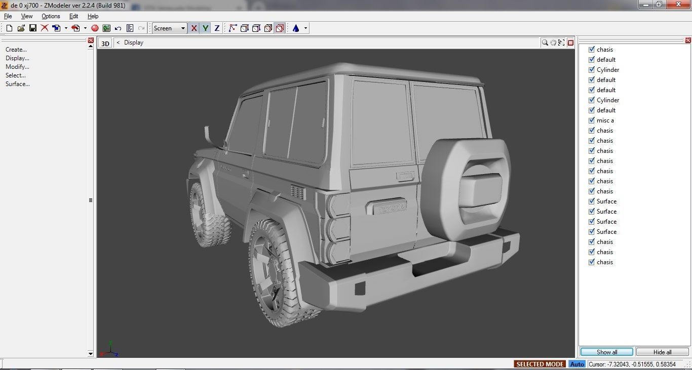Click the red sphere material icon
Image resolution: width=692 pixels, height=370 pixels.
[94, 28]
